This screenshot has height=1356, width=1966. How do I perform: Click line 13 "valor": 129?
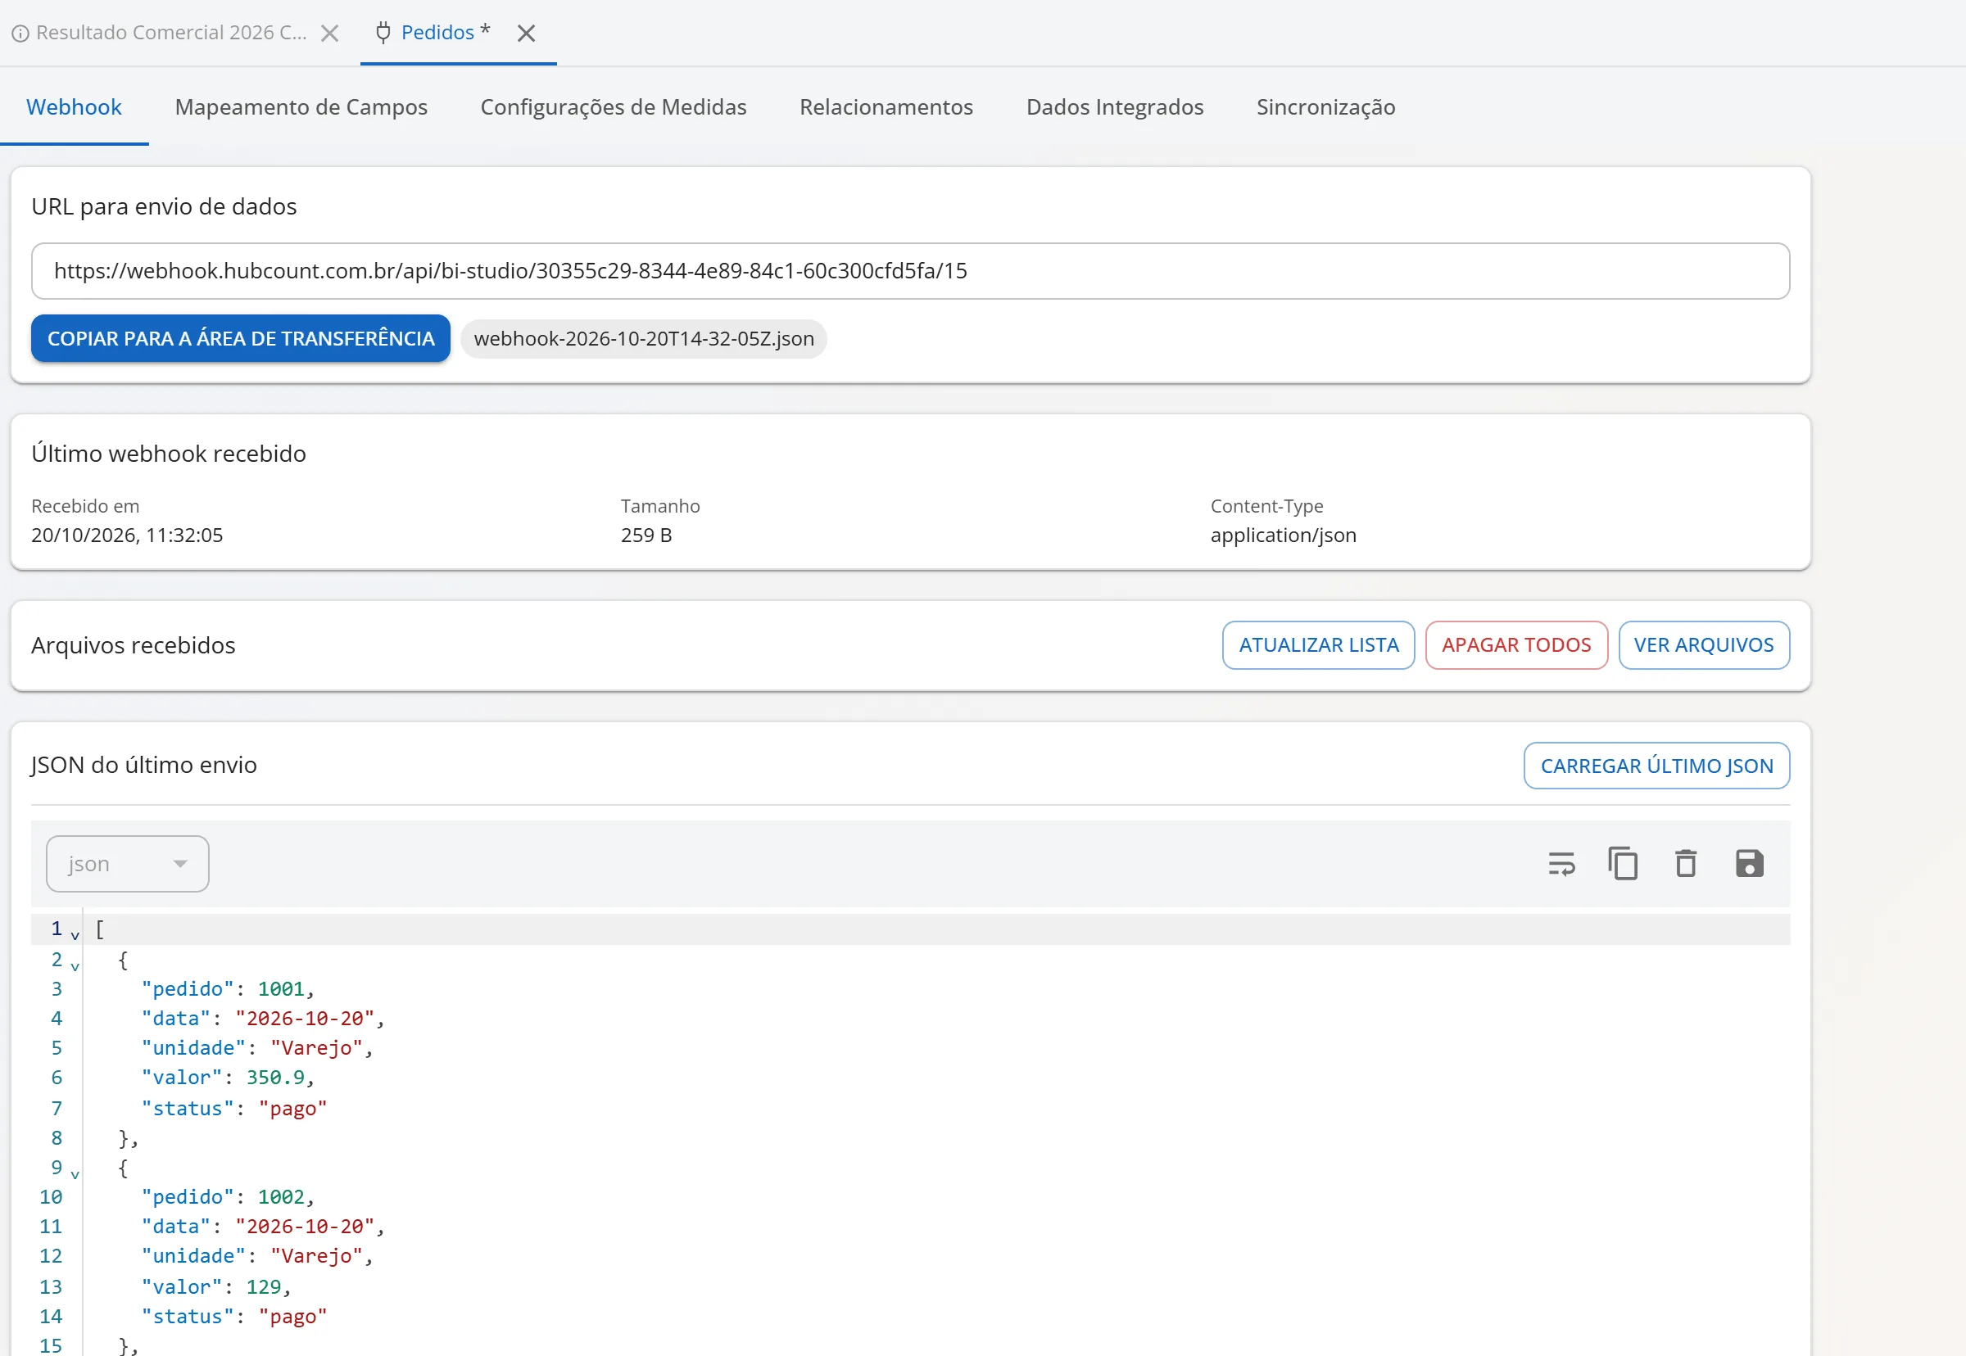coord(216,1287)
